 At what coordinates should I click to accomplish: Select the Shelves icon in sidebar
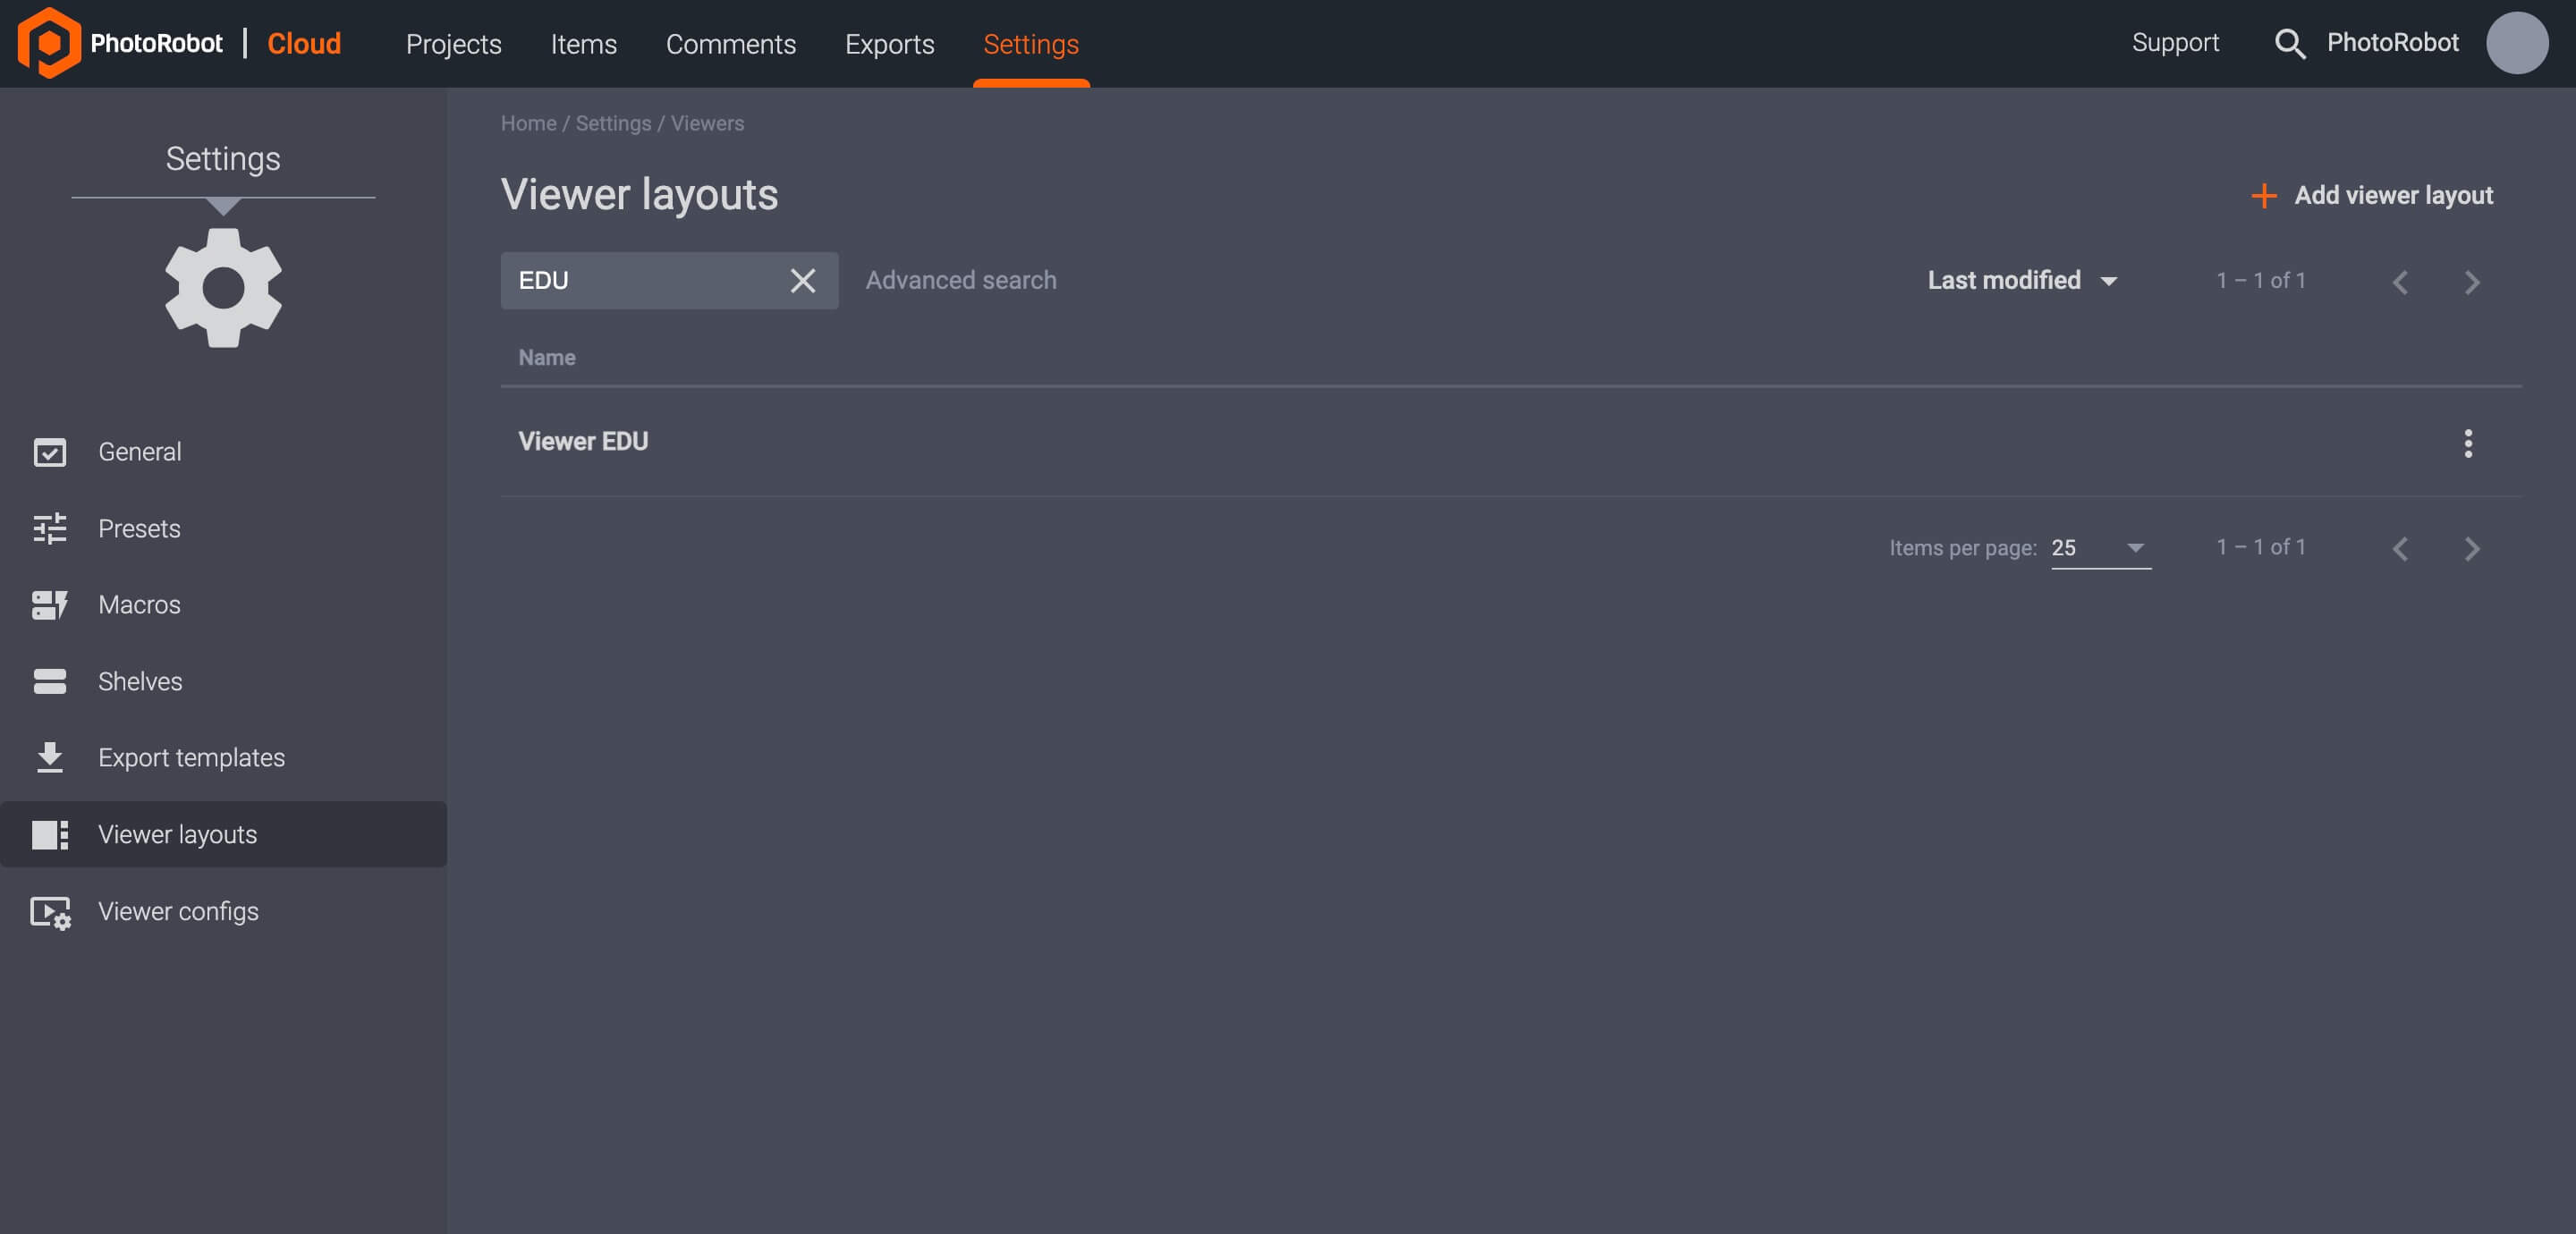click(x=51, y=681)
